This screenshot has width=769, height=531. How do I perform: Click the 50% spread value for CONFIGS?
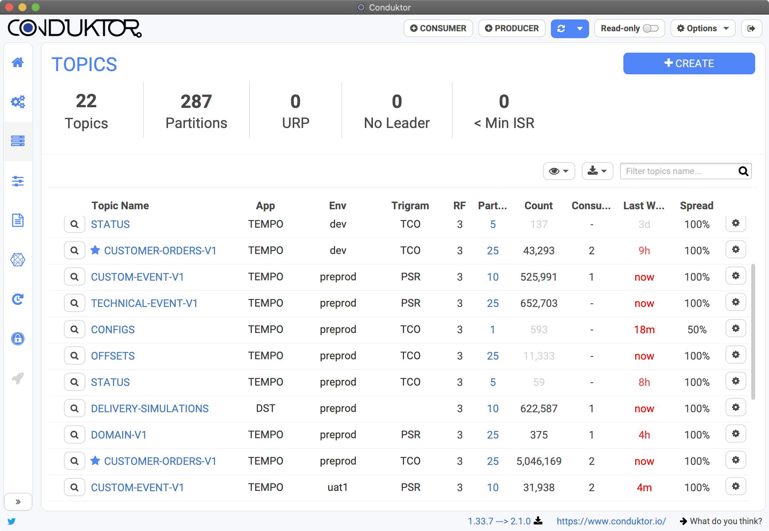coord(697,329)
